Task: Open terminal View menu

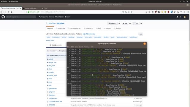Action: tap(77, 47)
